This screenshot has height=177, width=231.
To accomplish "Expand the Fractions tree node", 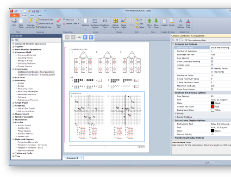I will pos(13,77).
